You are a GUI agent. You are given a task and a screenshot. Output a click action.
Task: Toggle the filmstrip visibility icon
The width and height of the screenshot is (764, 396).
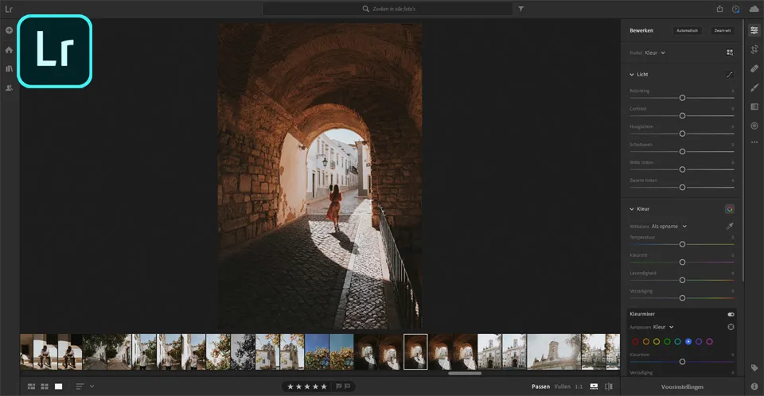[594, 386]
